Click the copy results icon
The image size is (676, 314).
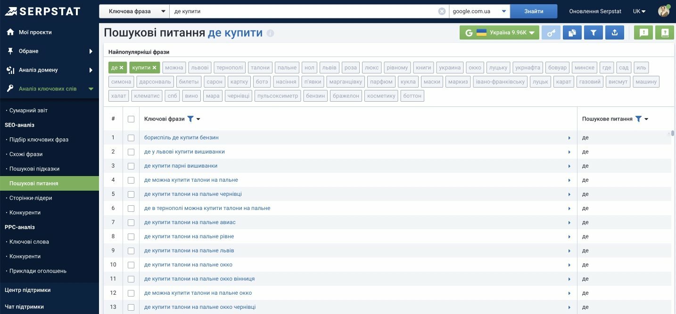click(572, 32)
